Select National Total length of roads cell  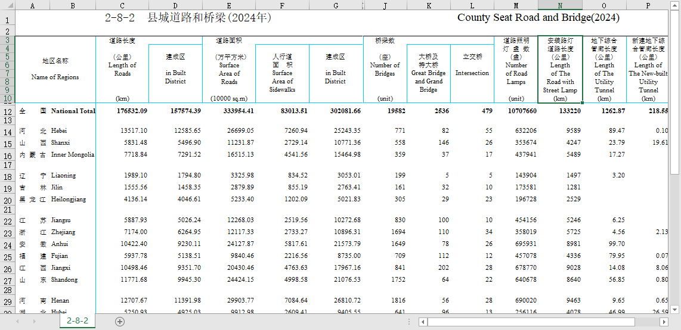[122, 111]
